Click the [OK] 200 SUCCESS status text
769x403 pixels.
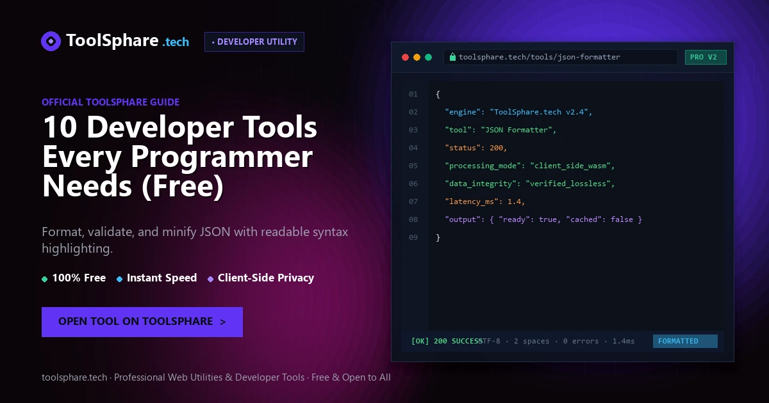click(x=447, y=341)
